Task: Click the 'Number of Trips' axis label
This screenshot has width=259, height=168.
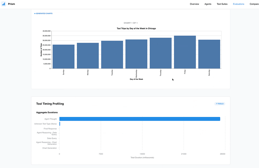Action: point(41,50)
